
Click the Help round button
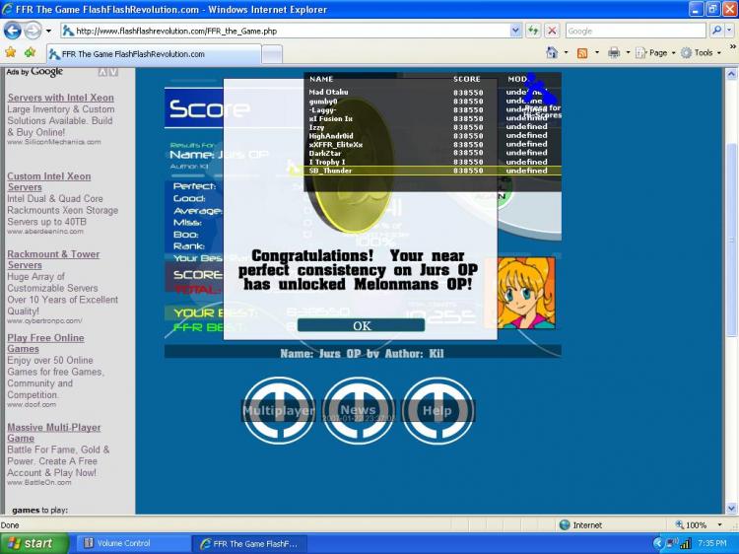point(437,411)
